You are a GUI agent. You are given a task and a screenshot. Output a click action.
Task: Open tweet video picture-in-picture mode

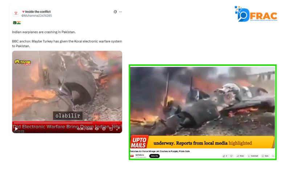[111, 129]
